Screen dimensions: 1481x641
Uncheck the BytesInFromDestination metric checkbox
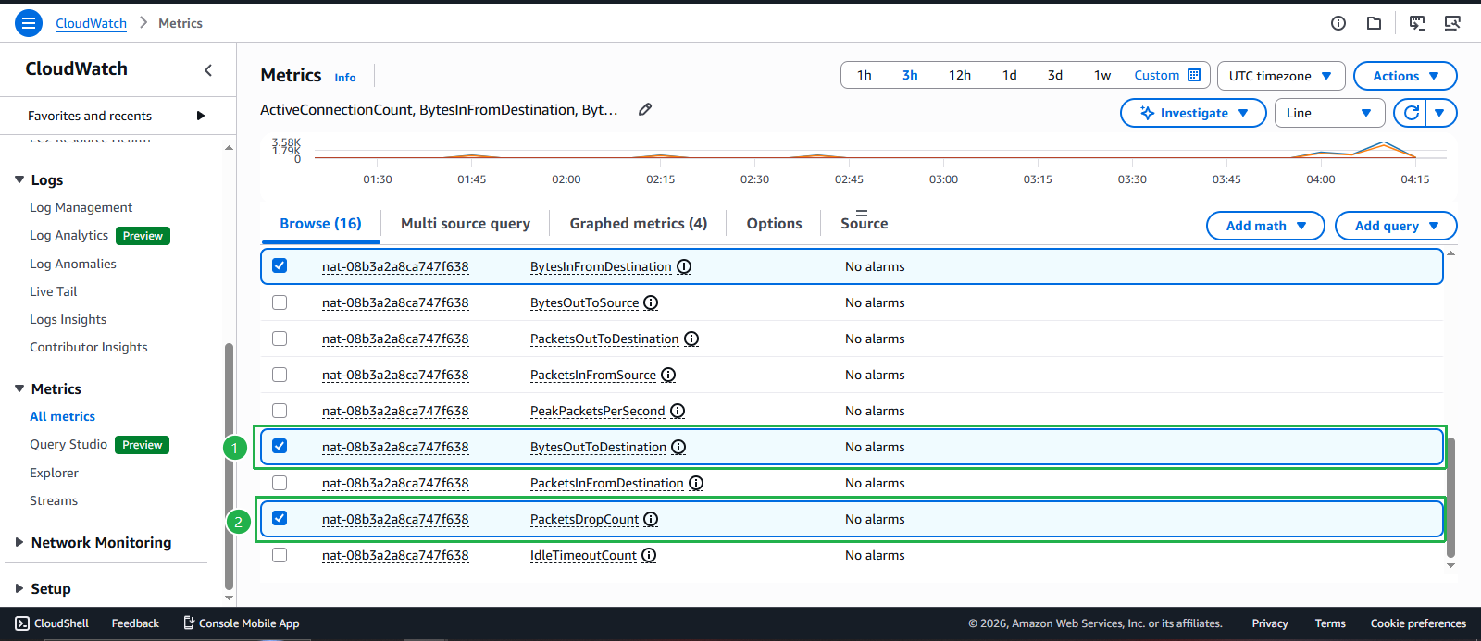click(x=280, y=265)
